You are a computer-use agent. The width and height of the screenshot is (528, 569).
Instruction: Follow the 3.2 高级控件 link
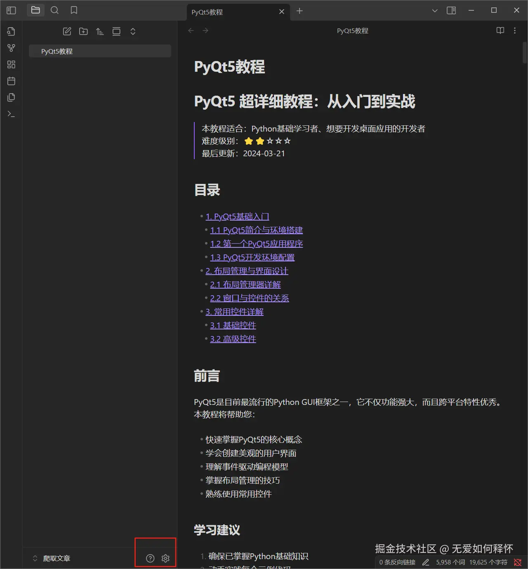[233, 339]
